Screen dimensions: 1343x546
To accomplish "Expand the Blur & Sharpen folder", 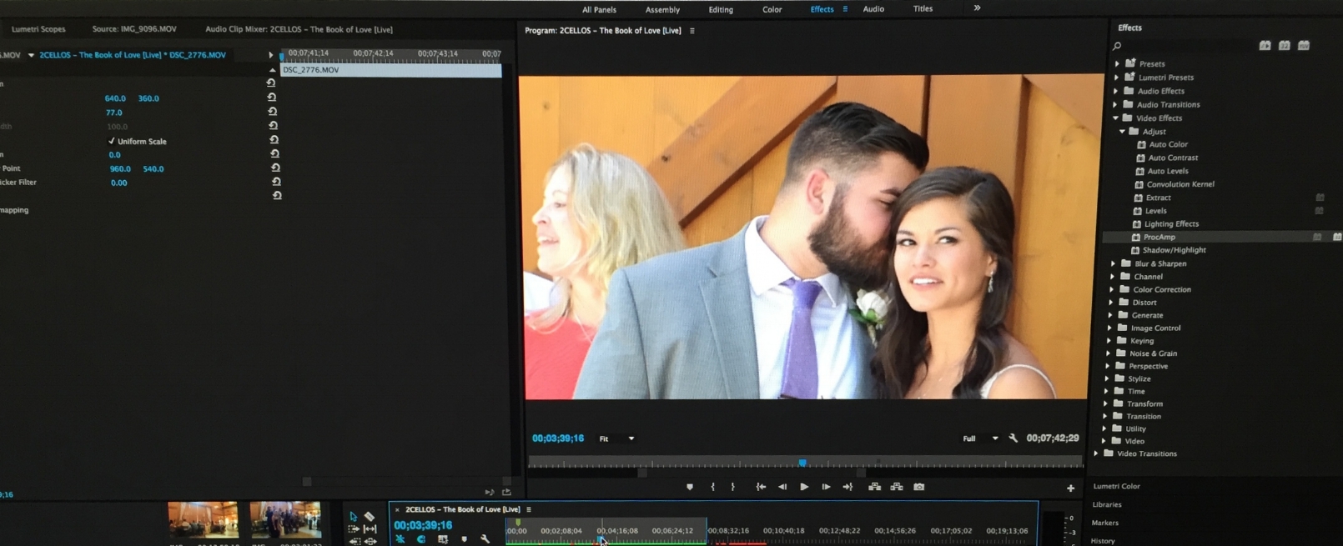I will click(1113, 263).
